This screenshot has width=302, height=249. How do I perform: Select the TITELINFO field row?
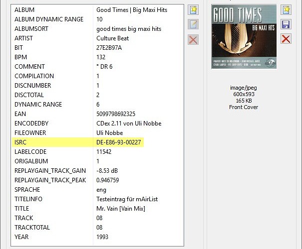coord(97,199)
